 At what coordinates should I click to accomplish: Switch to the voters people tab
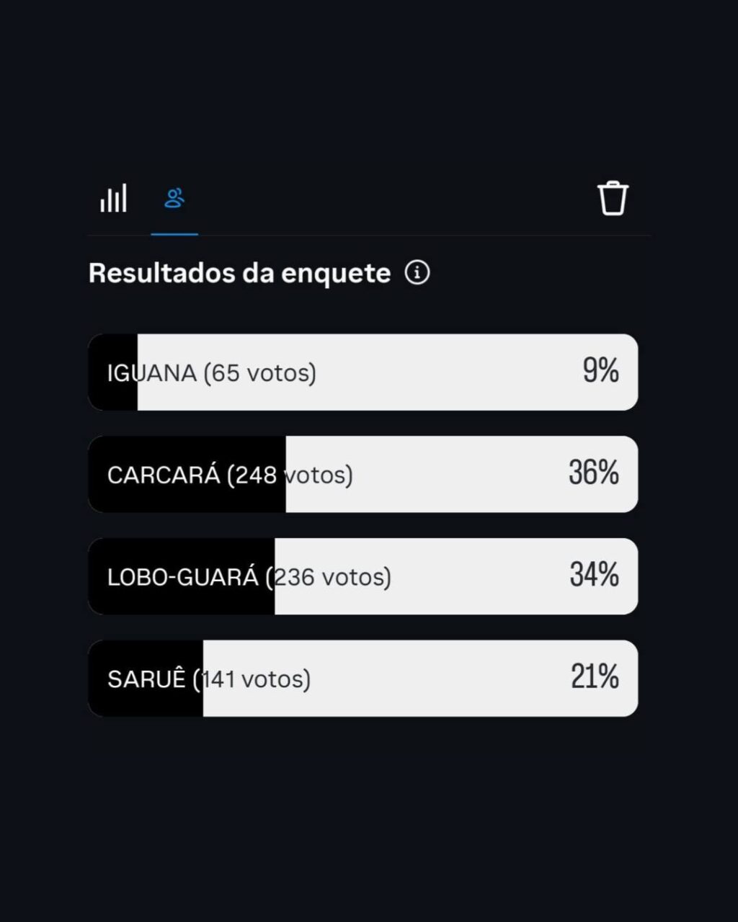click(x=174, y=198)
